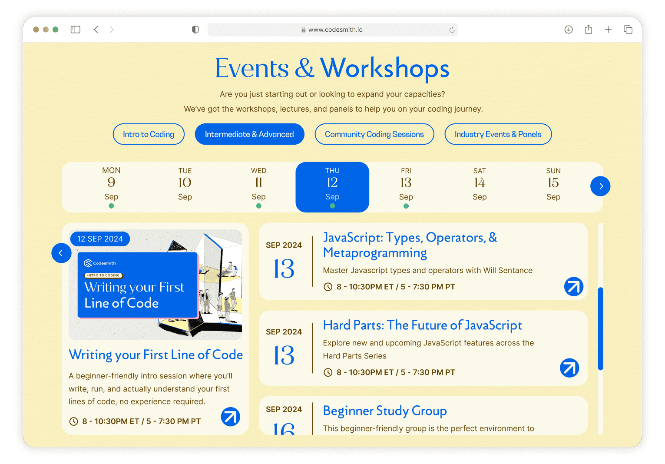Screen dimensions: 665x464
Task: Click the clock icon on the Hard Parts event
Action: point(328,372)
